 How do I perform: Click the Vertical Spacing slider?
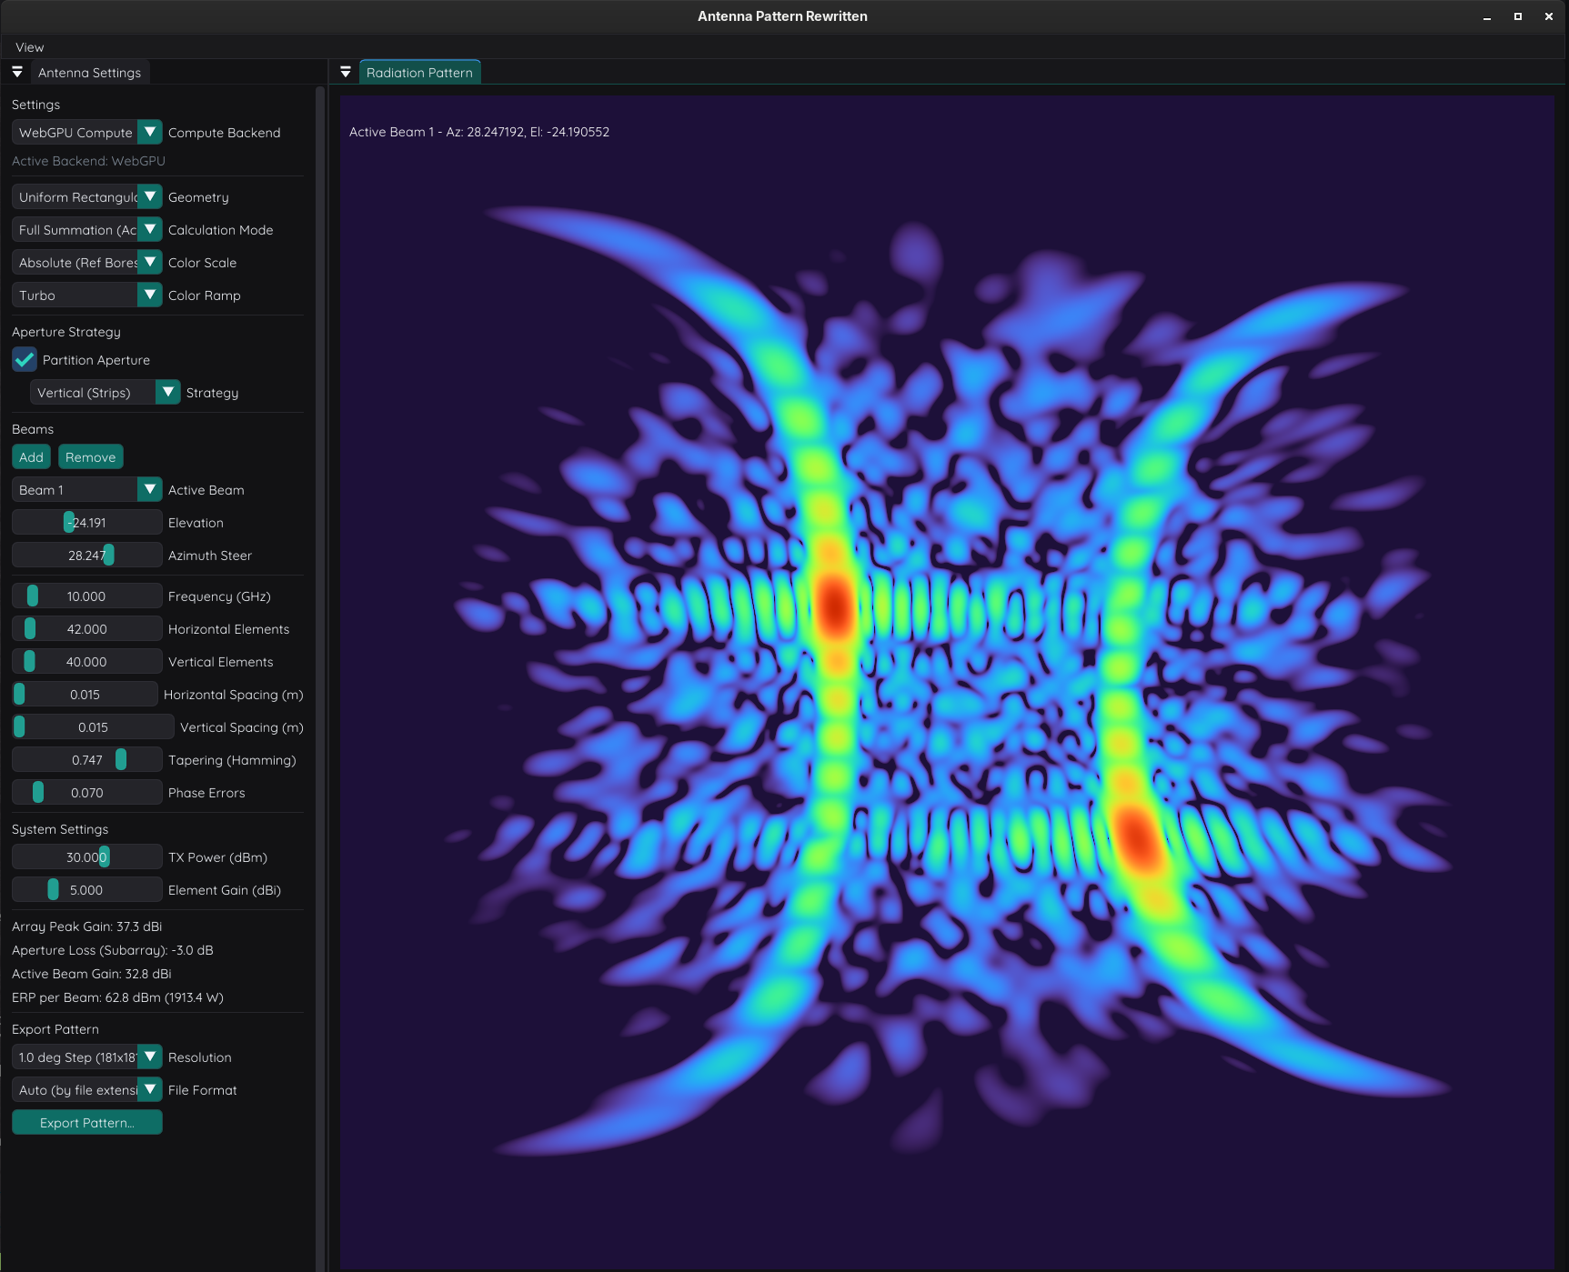93,726
